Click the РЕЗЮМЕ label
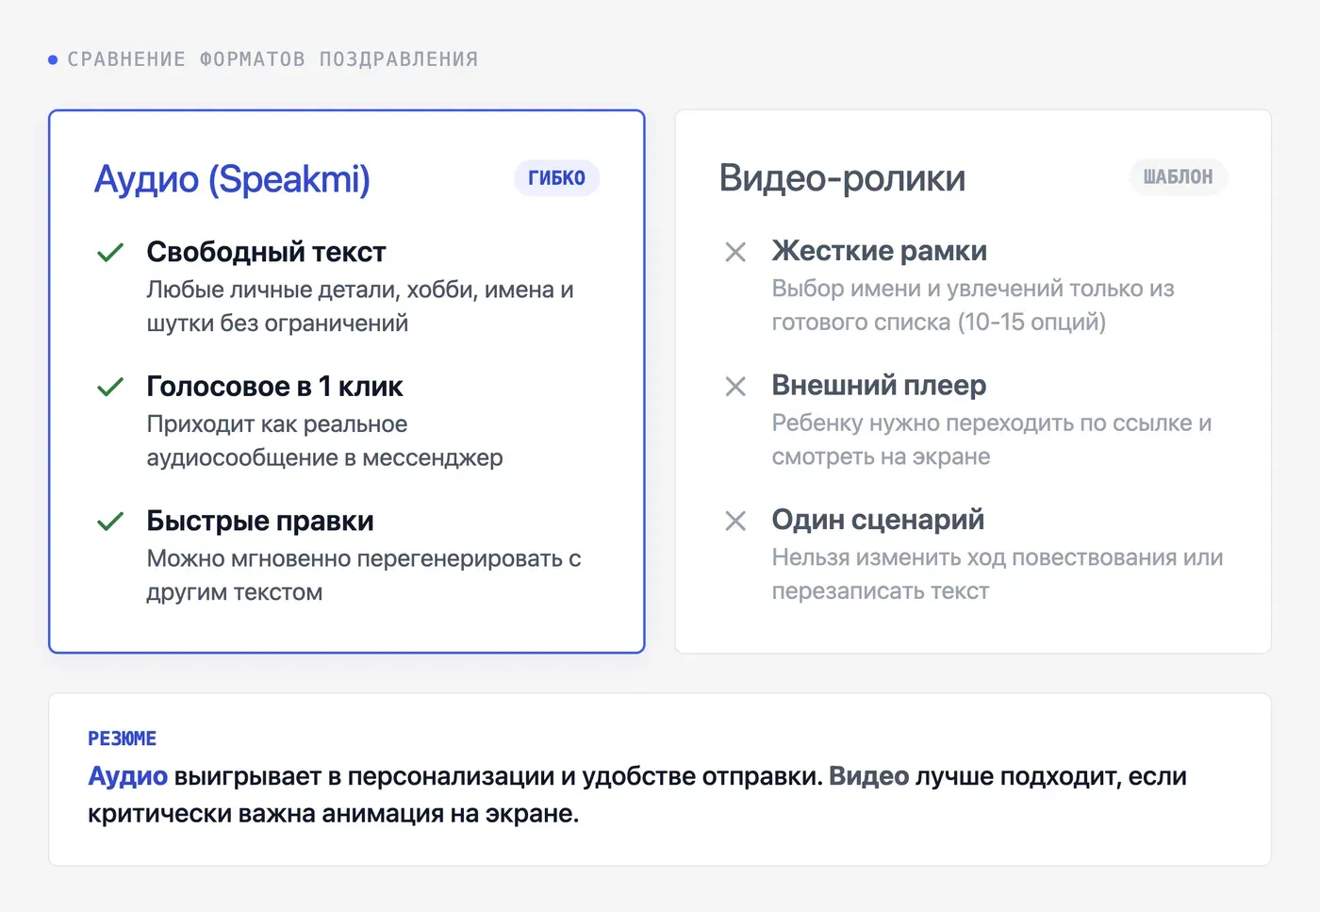Screen dimensions: 1320x912 click(123, 738)
